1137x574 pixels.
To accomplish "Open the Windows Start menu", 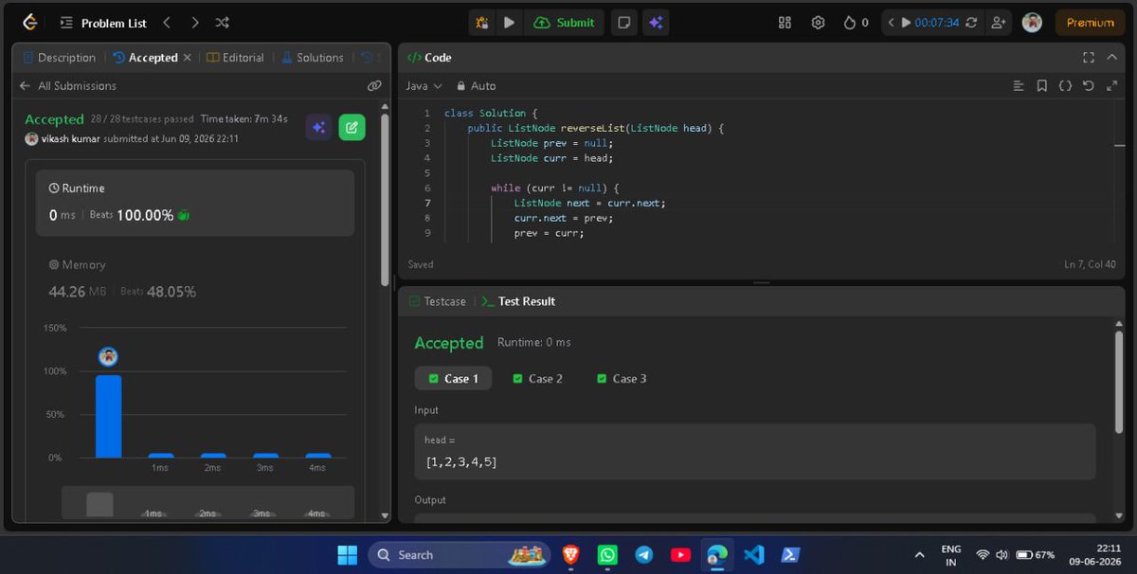I will pos(348,555).
